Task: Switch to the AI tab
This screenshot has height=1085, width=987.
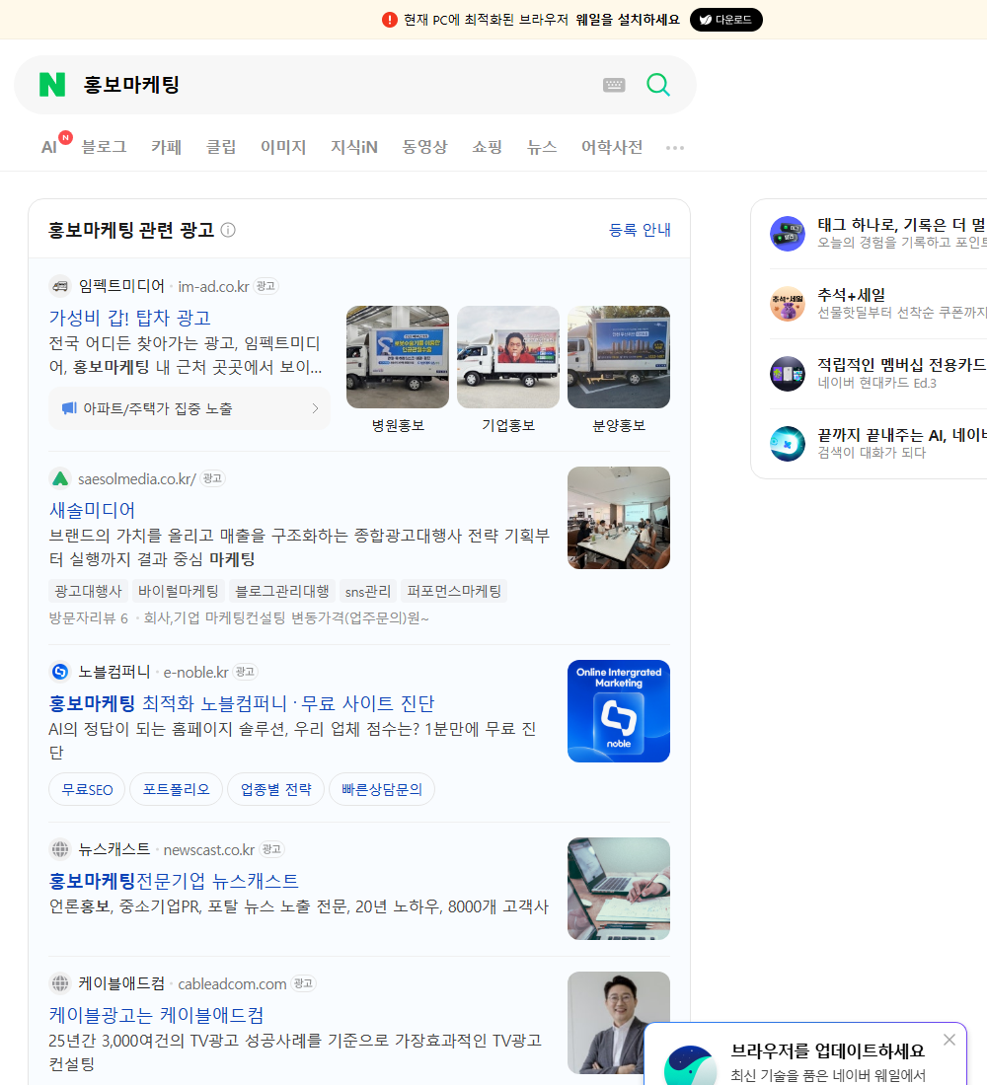Action: (49, 147)
